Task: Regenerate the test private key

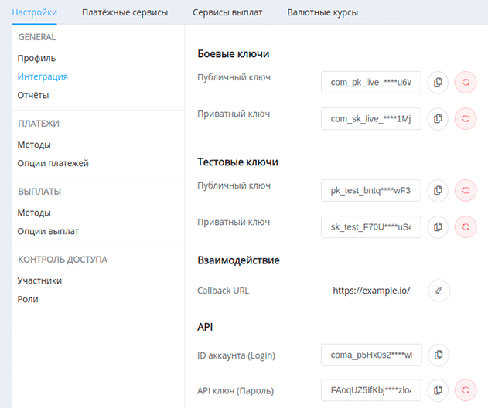Action: [466, 226]
